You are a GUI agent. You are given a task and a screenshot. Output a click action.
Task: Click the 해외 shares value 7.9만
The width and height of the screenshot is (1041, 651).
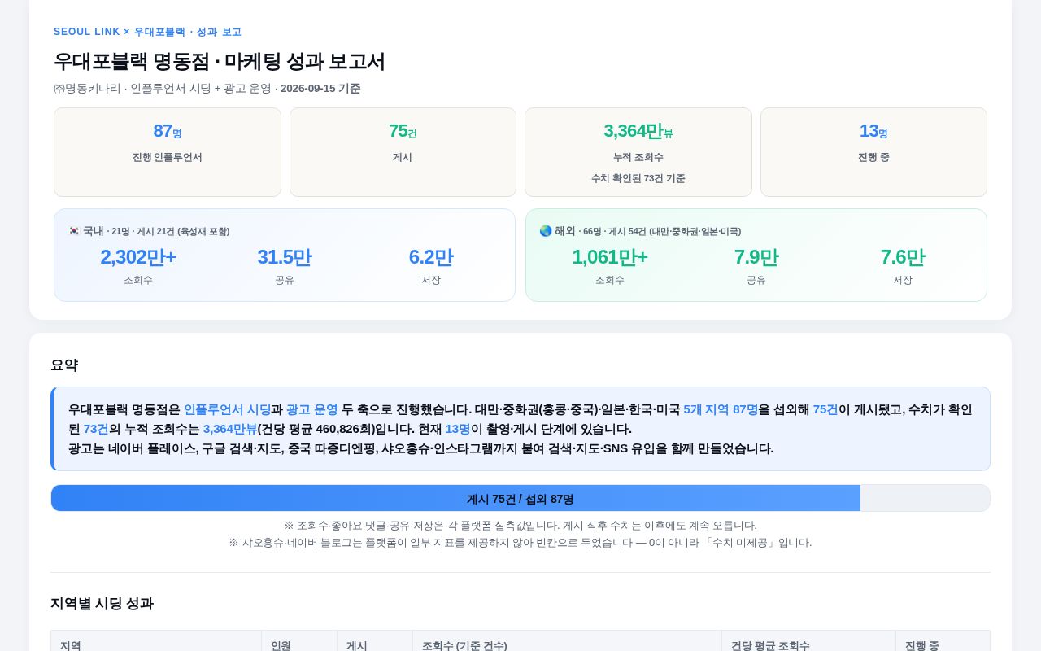[756, 257]
